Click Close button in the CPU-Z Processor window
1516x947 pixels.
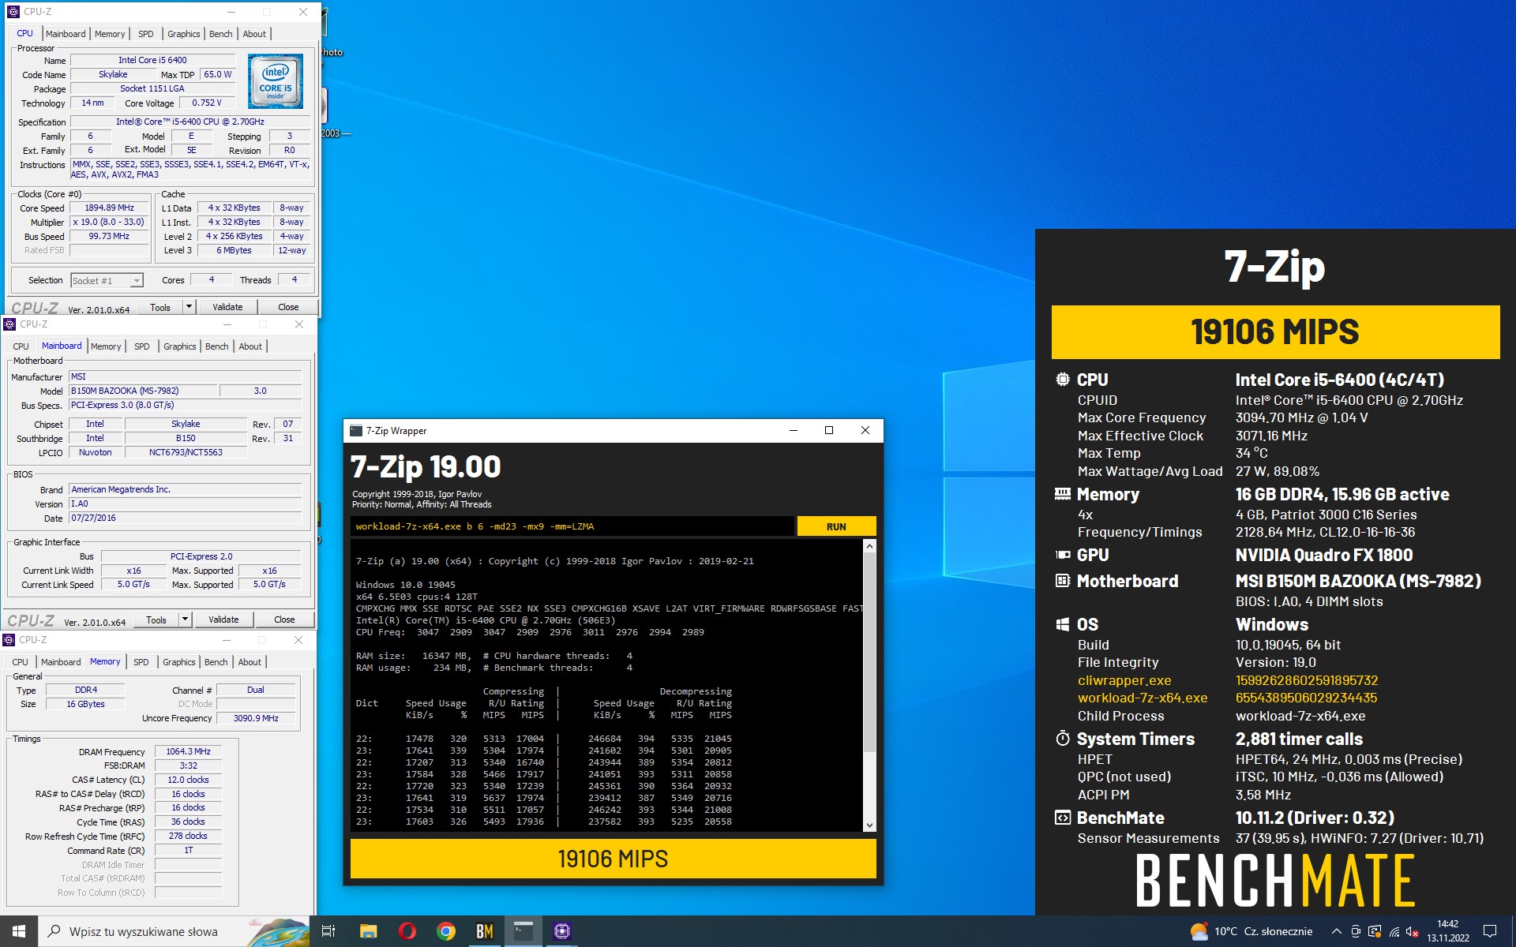(x=288, y=307)
